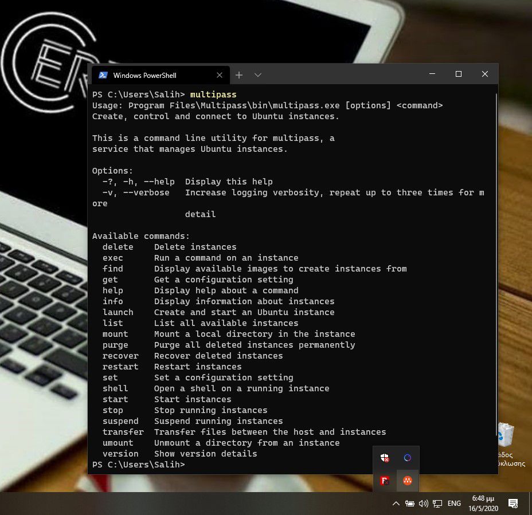Click the 'suspend' command row
This screenshot has height=515, width=532.
[x=193, y=421]
